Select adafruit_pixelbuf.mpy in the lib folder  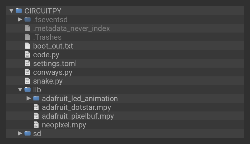pyautogui.click(x=78, y=116)
